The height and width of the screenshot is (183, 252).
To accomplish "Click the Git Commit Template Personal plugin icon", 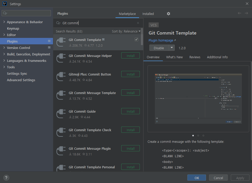I will (61, 168).
